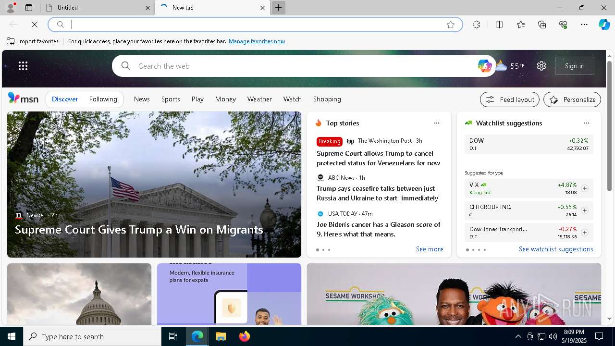The height and width of the screenshot is (346, 615).
Task: Select the Following feed tab
Action: 103,99
